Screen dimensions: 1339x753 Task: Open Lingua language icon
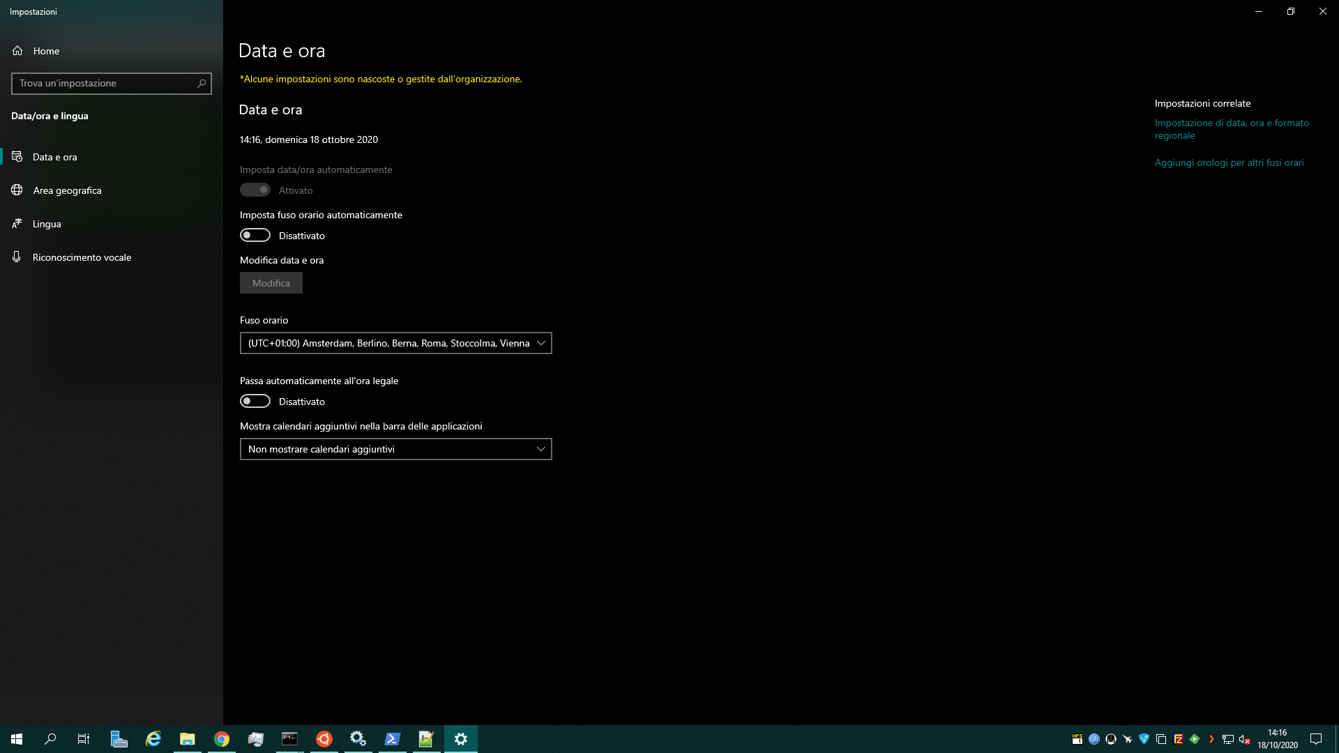17,224
